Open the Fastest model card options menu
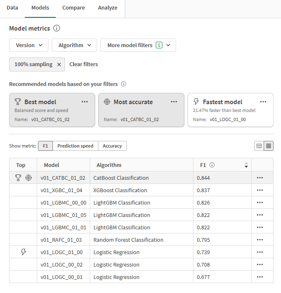This screenshot has width=281, height=293. coord(263,102)
